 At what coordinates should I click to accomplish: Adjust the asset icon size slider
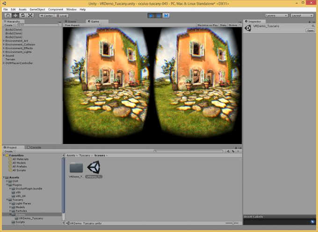(x=232, y=223)
